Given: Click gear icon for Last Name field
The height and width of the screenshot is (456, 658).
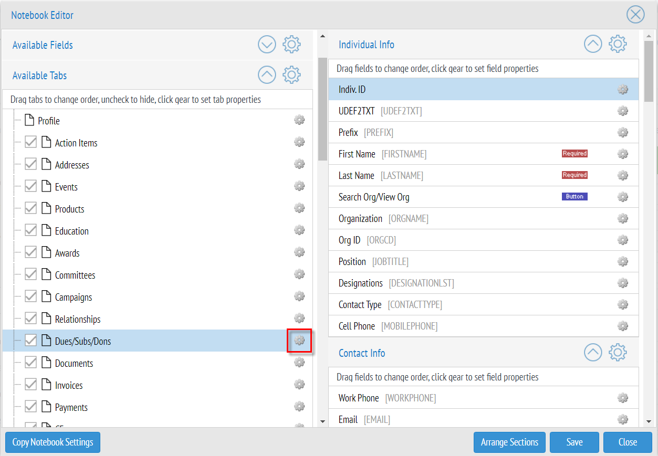Looking at the screenshot, I should [623, 176].
